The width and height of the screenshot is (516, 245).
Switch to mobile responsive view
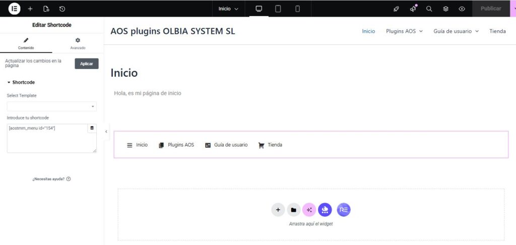coord(297,9)
